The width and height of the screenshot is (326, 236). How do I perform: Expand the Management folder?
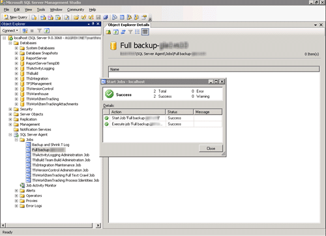coord(10,125)
